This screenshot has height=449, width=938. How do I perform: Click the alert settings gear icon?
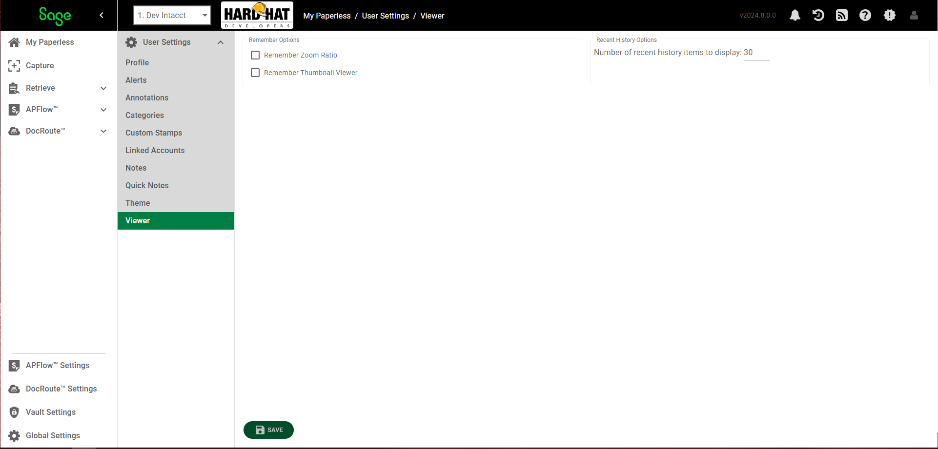click(x=890, y=15)
